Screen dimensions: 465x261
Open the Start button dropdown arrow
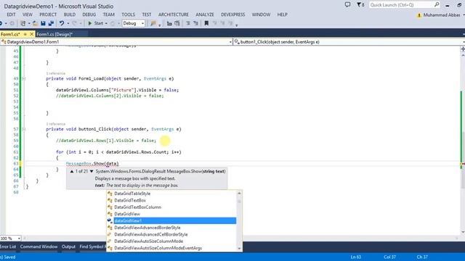106,23
